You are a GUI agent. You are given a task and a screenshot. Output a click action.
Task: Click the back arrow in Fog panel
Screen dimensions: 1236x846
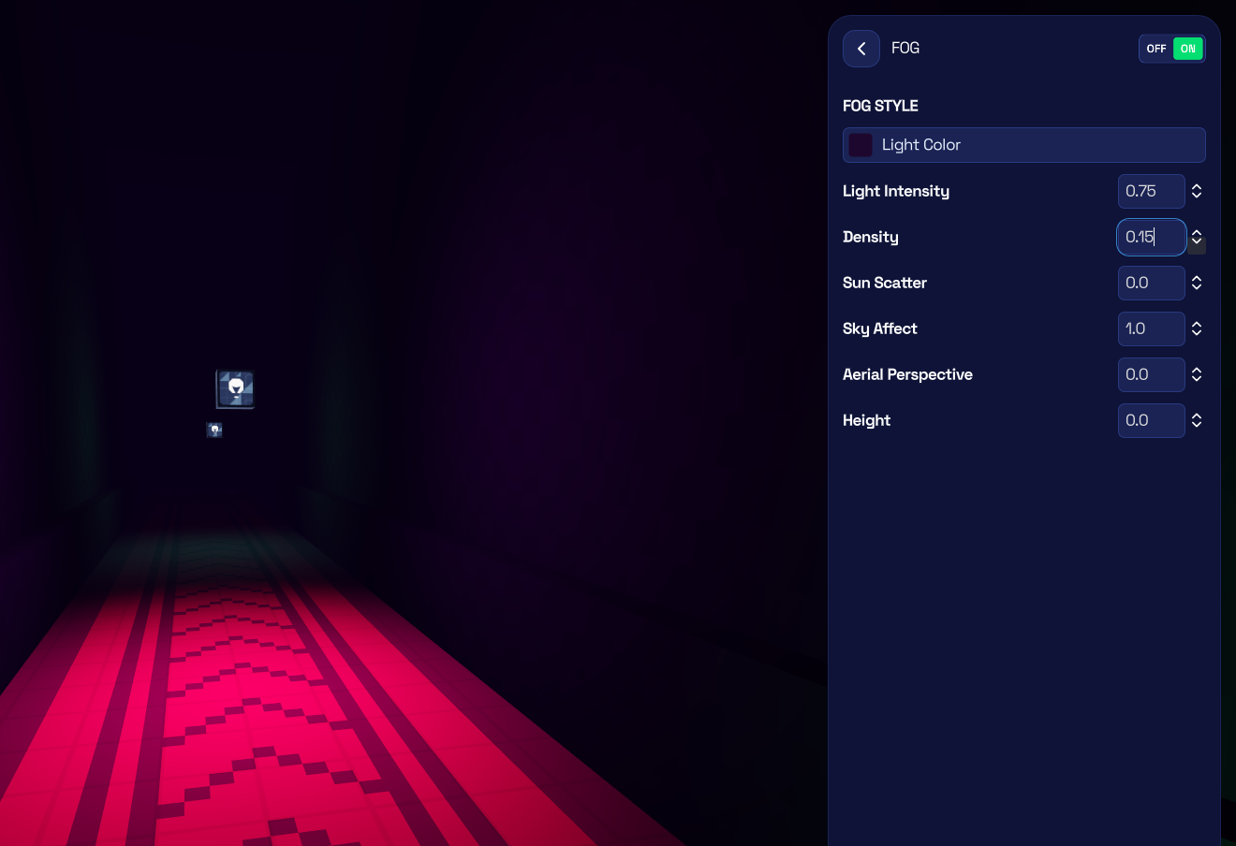(x=861, y=49)
